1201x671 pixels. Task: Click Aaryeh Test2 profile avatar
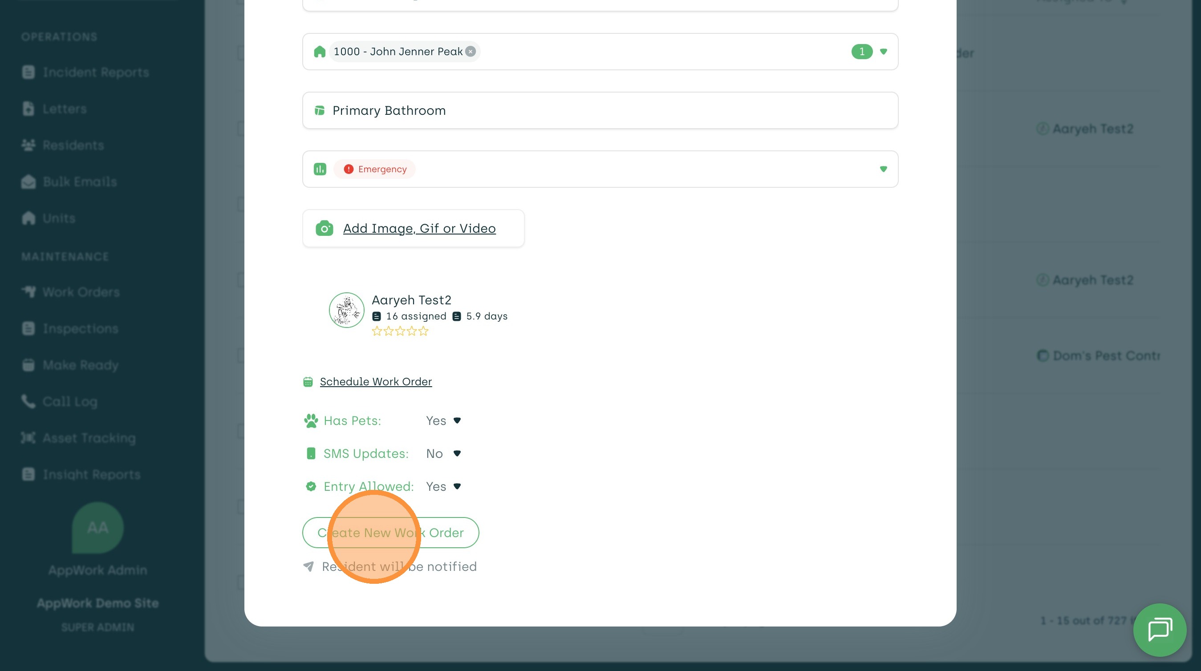tap(346, 310)
